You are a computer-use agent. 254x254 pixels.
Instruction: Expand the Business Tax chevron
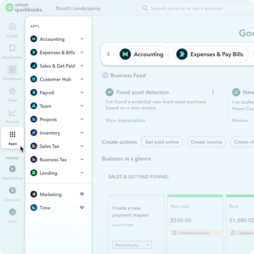point(82,160)
